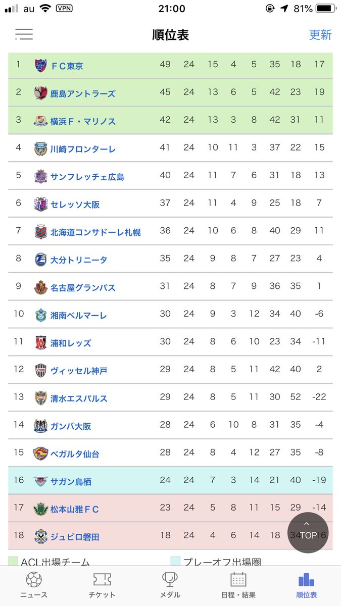
Task: Open 大分トリニータ team link
Action: pos(79,260)
